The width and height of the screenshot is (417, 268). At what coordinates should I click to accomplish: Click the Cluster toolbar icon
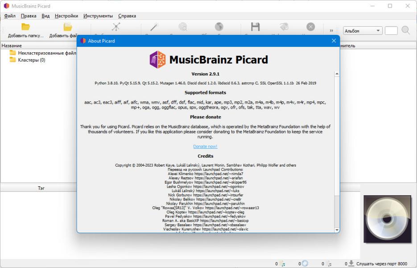point(116,27)
